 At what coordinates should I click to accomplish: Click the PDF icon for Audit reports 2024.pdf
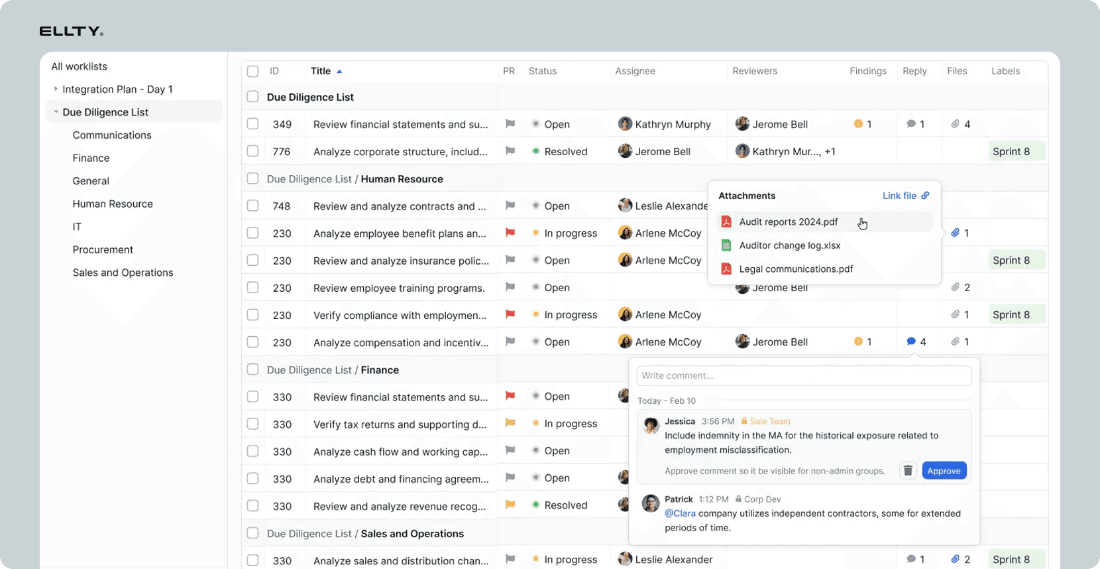point(726,222)
